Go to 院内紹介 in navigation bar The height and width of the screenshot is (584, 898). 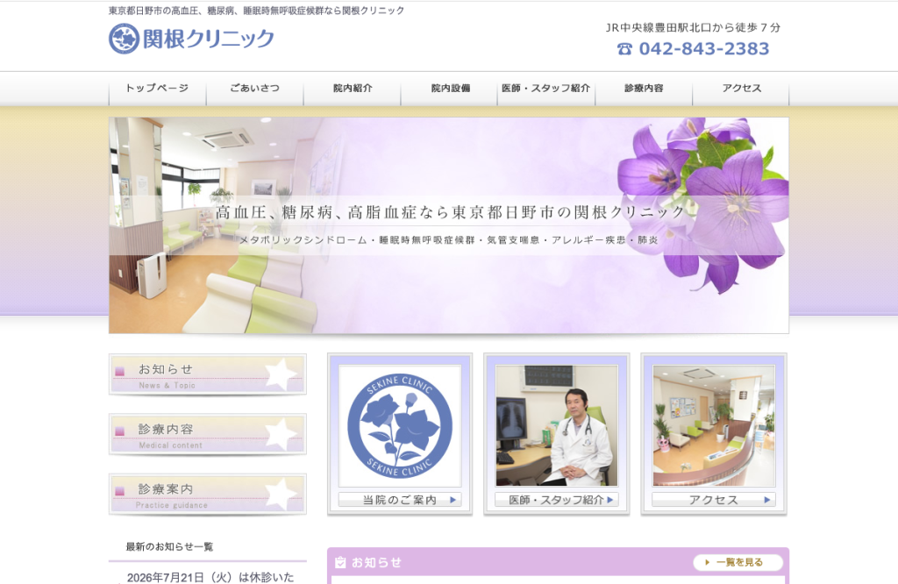coord(353,89)
